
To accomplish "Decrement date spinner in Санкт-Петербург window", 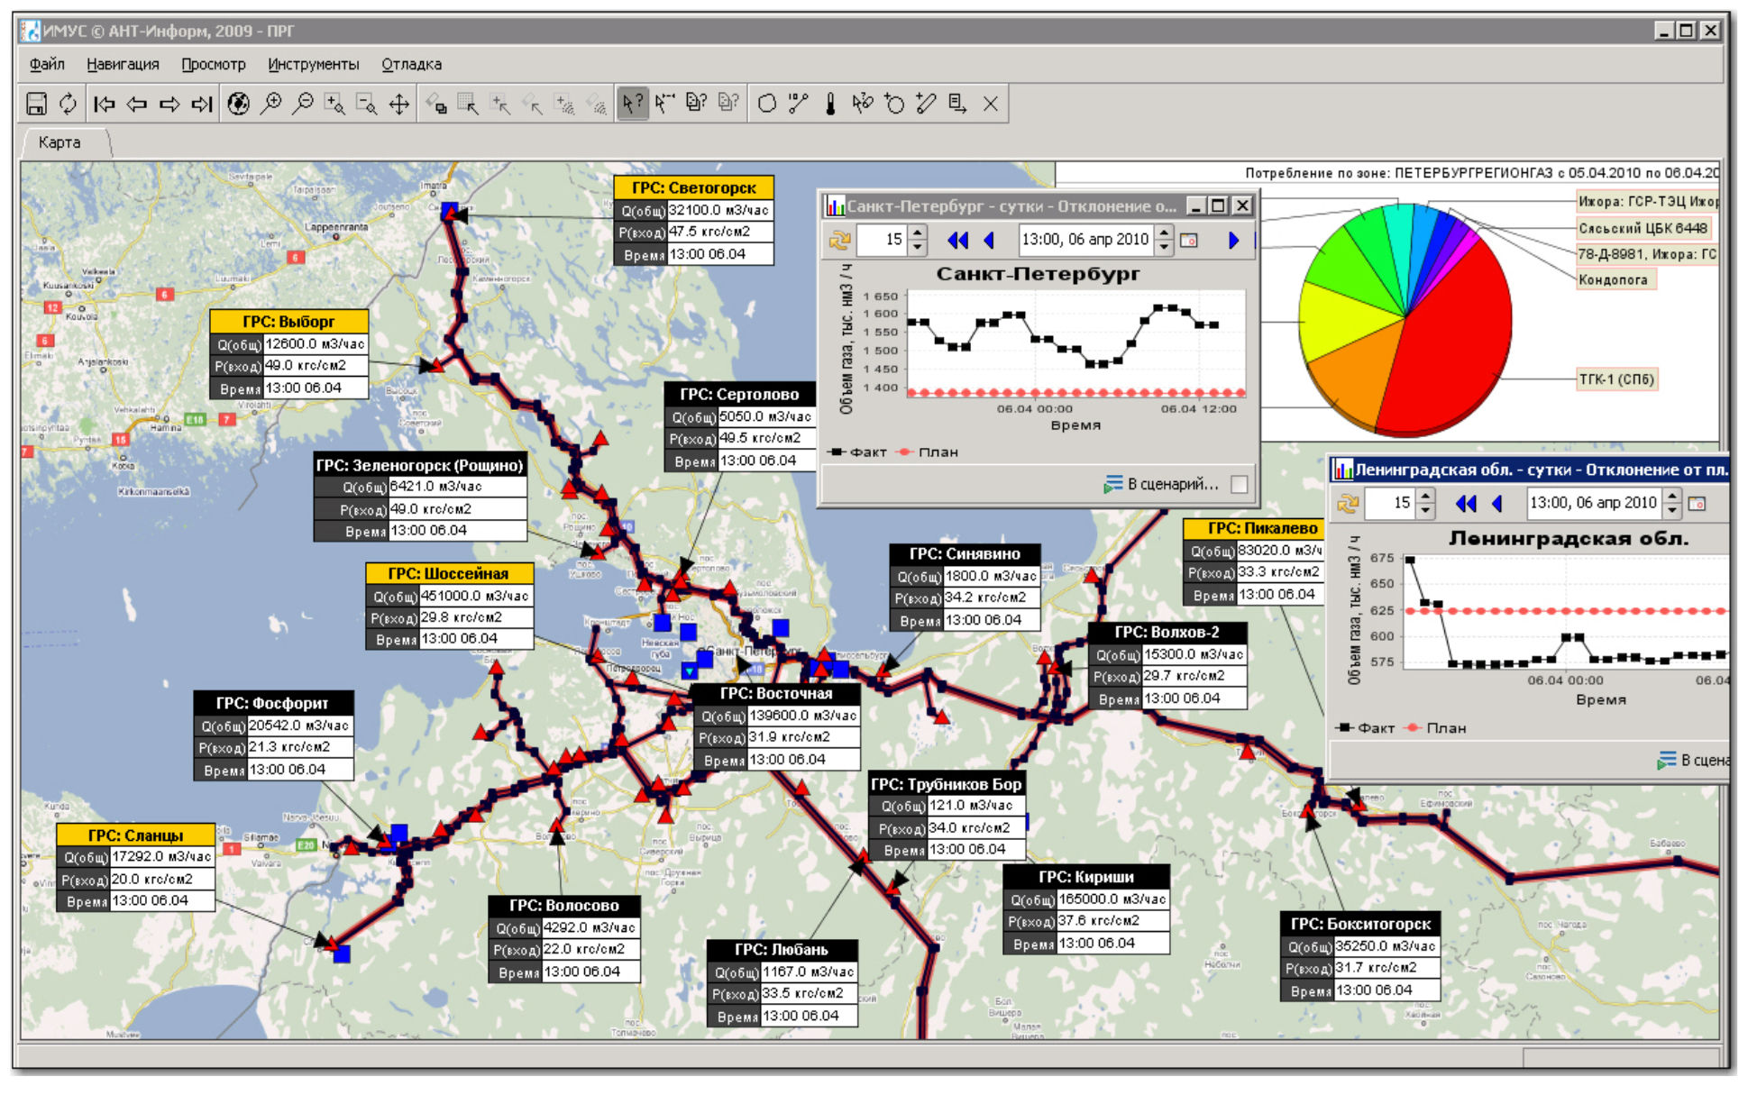I will pos(1164,247).
